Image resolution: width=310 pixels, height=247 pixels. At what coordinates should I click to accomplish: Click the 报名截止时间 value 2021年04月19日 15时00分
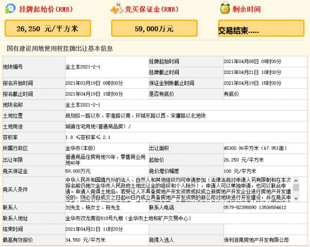(x=94, y=94)
